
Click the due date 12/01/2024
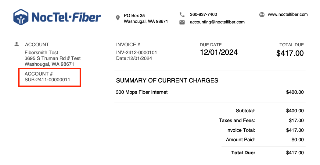[218, 52]
